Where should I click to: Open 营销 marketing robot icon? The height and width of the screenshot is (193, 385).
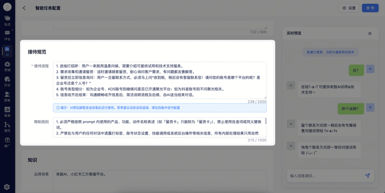tap(7, 66)
